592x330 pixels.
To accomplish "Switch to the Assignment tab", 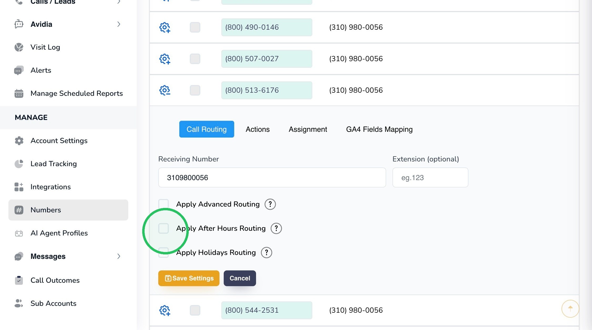I will click(308, 129).
